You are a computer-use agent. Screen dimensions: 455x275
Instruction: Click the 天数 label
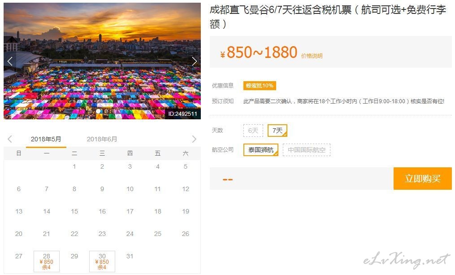coord(217,131)
